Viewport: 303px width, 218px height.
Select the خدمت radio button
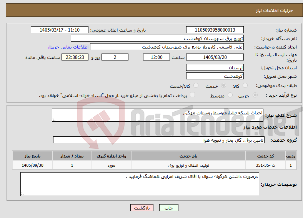pyautogui.click(x=223, y=86)
